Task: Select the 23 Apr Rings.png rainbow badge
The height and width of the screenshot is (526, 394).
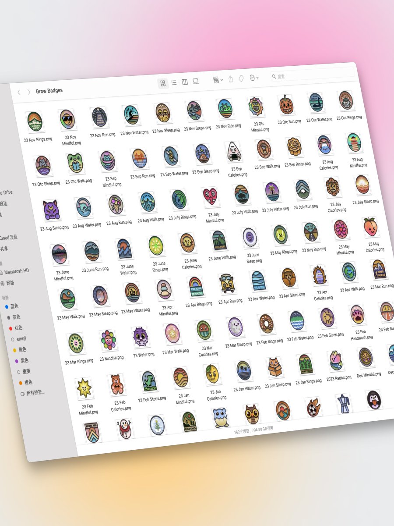Action: [195, 287]
